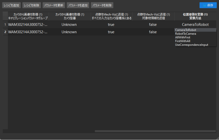Click Unknown cell in row 1
Viewport: 219px width, 140px height.
(x=70, y=25)
